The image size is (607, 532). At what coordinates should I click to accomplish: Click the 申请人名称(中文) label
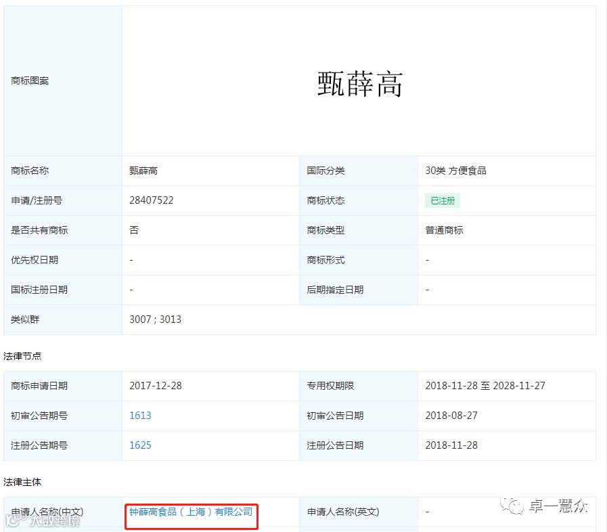(x=47, y=512)
